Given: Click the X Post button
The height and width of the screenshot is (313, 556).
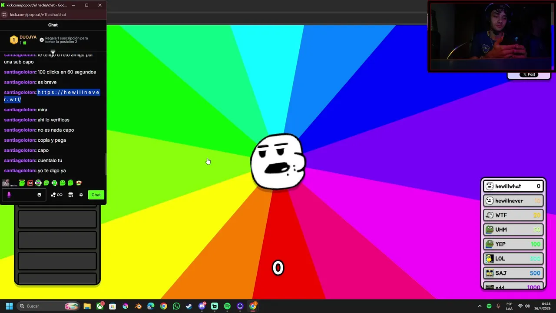Looking at the screenshot, I should 529,74.
